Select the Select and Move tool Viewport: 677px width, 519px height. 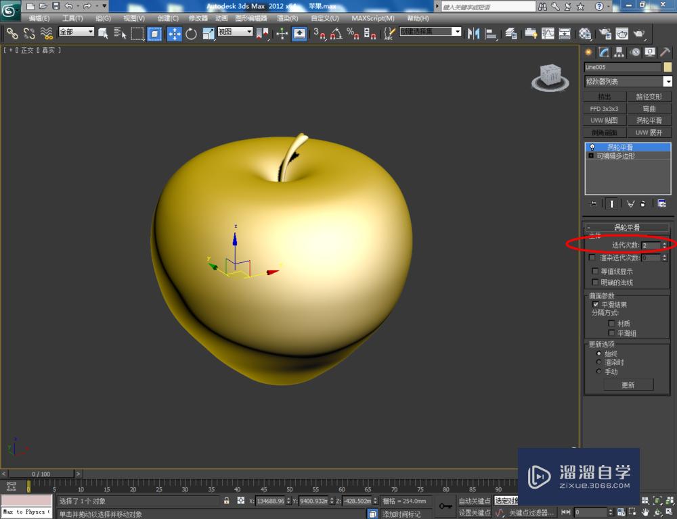point(174,34)
